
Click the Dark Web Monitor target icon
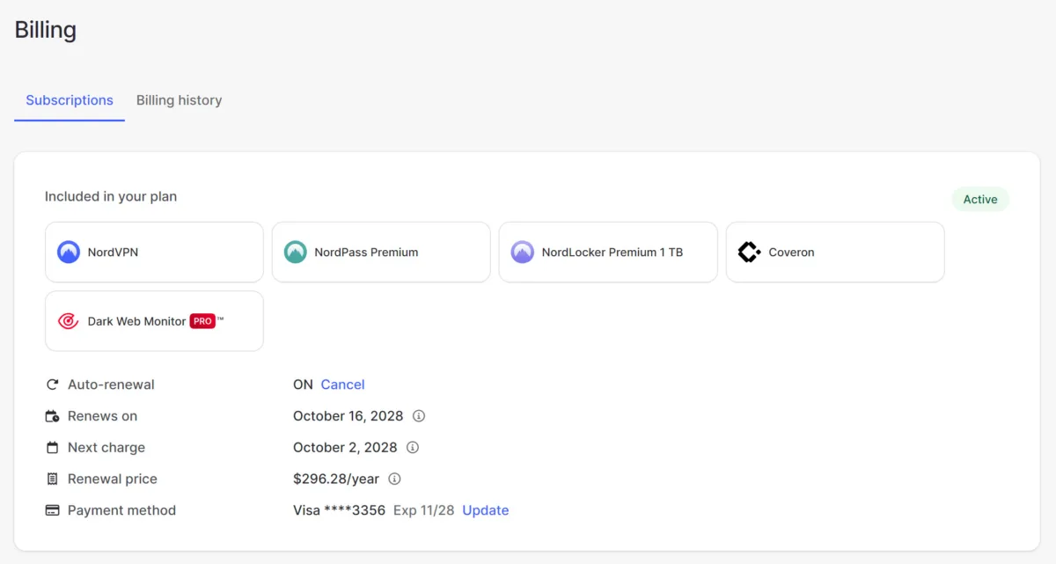69,321
